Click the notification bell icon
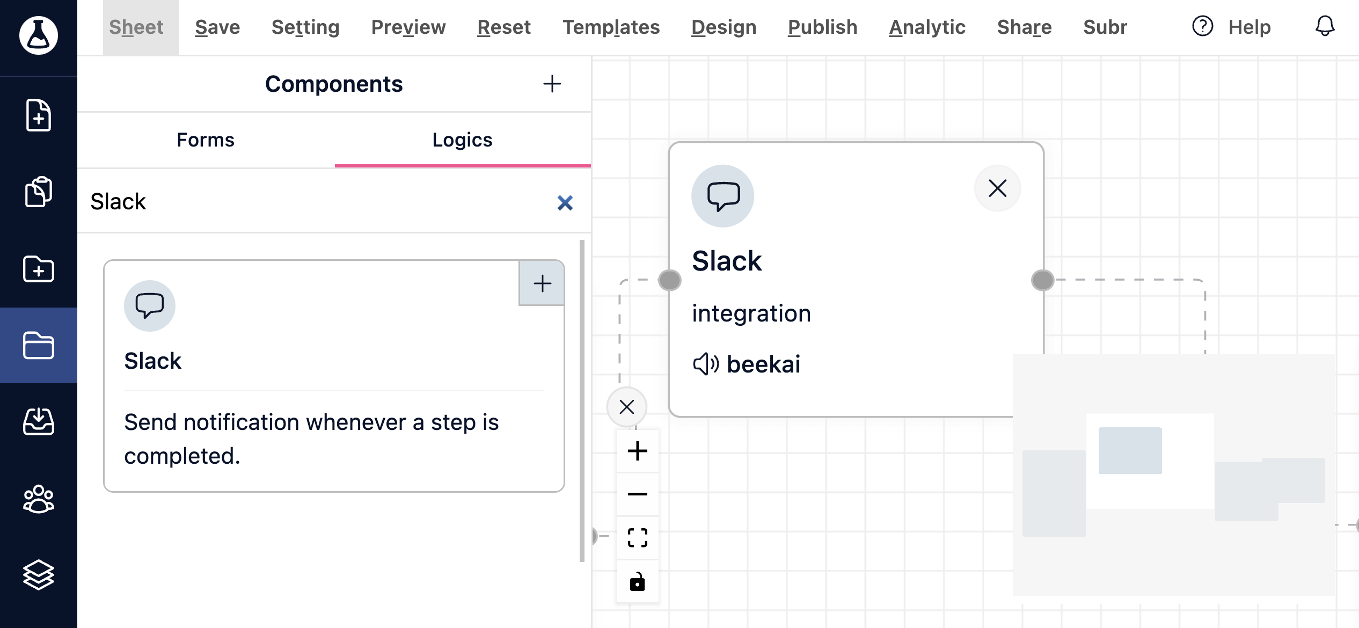Image resolution: width=1359 pixels, height=628 pixels. [1325, 26]
